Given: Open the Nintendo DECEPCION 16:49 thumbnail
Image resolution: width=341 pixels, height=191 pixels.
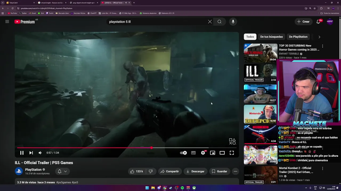Looking at the screenshot, I should tap(260, 114).
